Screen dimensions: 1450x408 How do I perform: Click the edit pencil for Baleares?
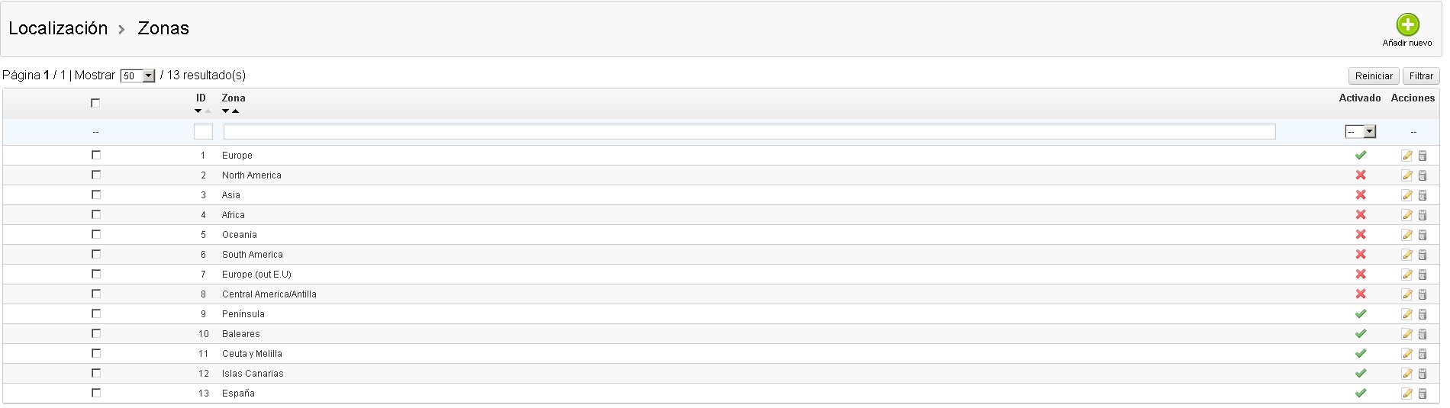point(1407,334)
